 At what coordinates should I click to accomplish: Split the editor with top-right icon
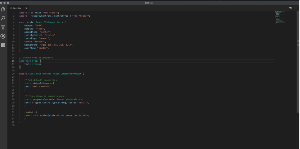pos(290,8)
